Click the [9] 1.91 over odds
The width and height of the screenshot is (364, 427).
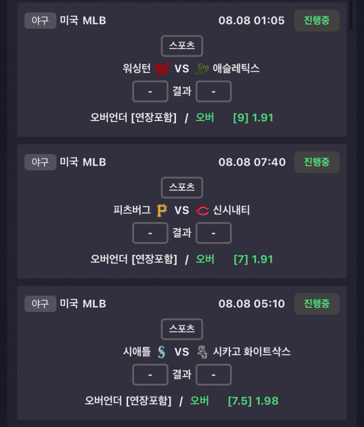click(x=253, y=117)
